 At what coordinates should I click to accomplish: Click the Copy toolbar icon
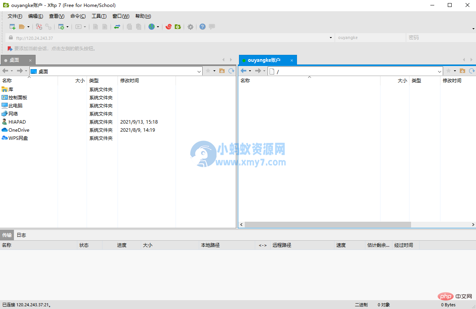(x=130, y=27)
